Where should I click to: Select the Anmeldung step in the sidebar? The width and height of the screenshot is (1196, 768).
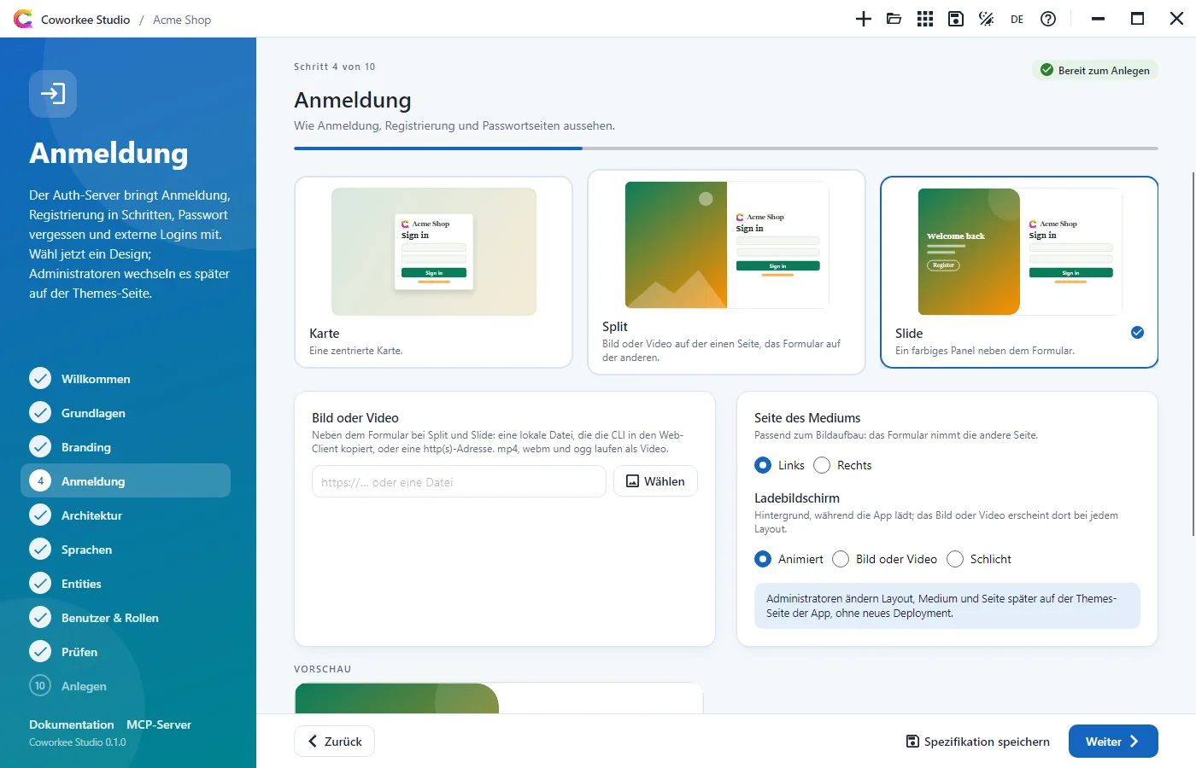click(x=126, y=480)
